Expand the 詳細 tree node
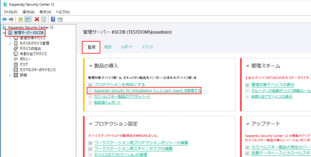This screenshot has height=157, width=311. tap(10, 75)
